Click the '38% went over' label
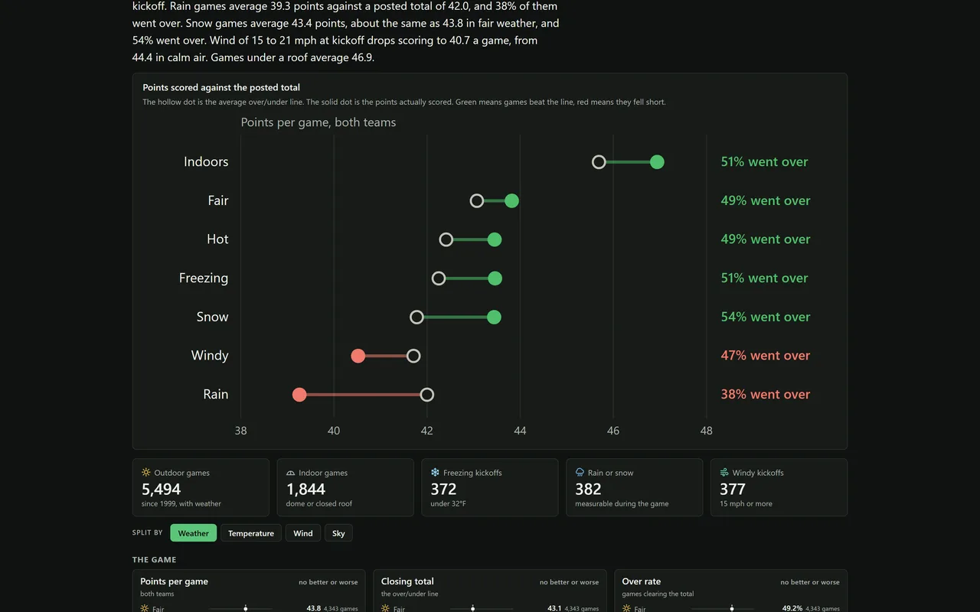Viewport: 980px width, 612px height. coord(766,394)
